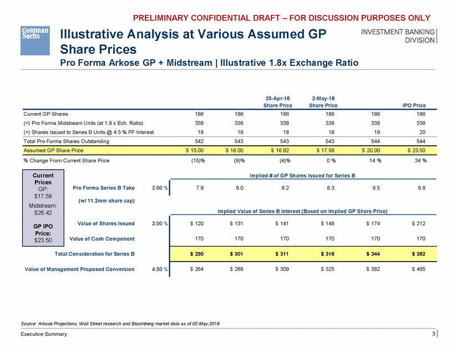Click the $ 344 total consideration value
Viewport: 456px width, 352px height.
pos(373,254)
